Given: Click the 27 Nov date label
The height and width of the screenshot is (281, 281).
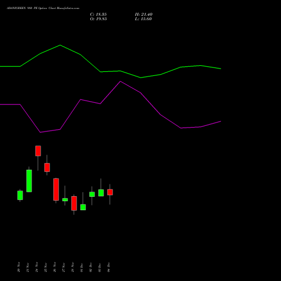Looking at the screenshot, I should (64, 267).
